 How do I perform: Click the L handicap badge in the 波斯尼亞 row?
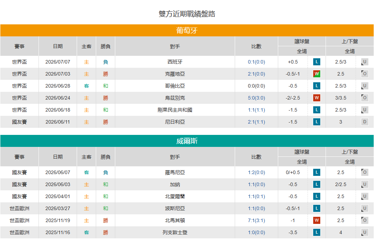point(316,208)
